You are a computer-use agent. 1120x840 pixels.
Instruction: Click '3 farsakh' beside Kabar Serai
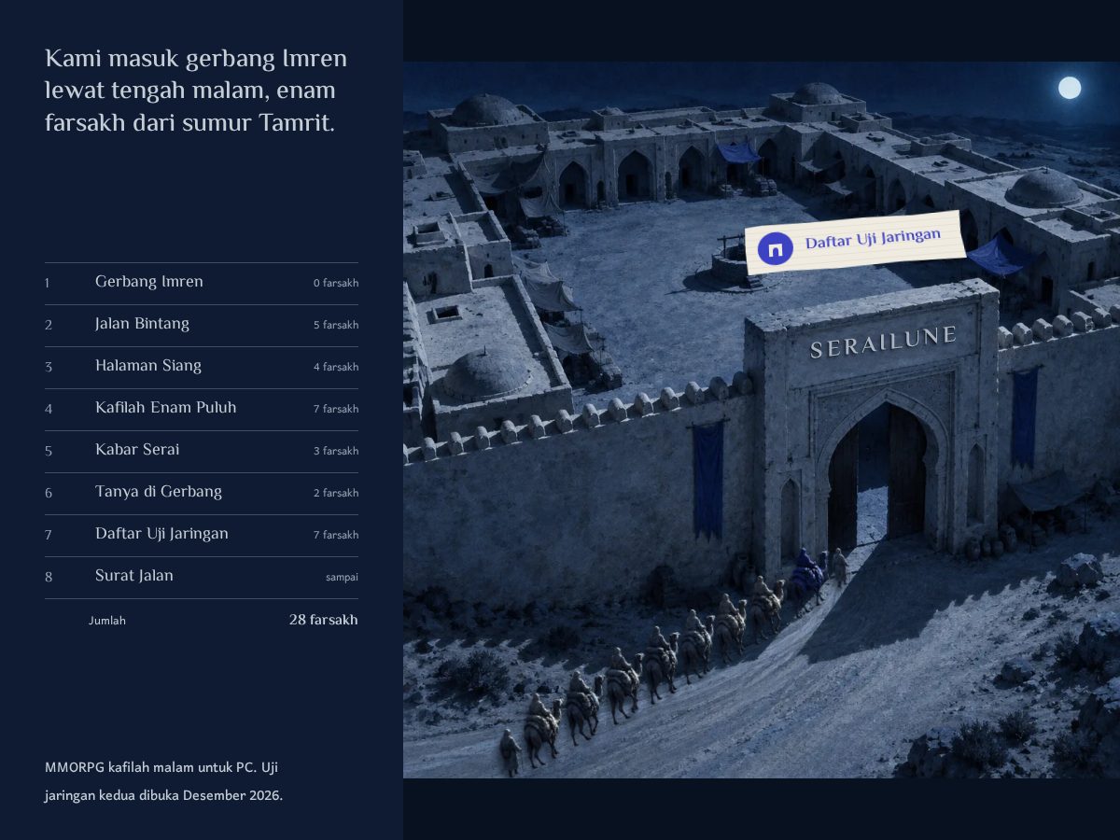[x=336, y=451]
